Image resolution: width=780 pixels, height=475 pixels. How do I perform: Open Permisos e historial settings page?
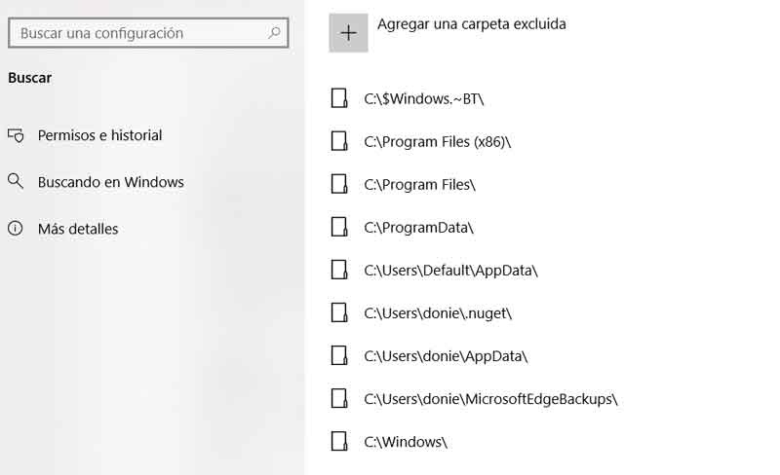click(99, 135)
